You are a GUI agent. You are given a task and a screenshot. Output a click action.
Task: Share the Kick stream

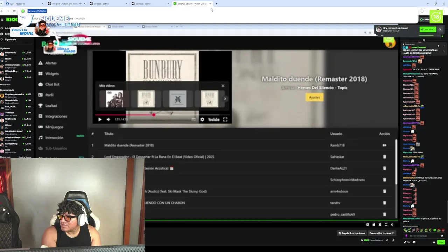386,240
